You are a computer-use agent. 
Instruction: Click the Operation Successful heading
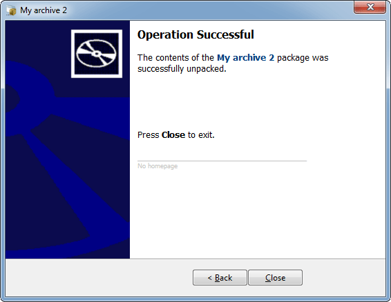pyautogui.click(x=195, y=34)
